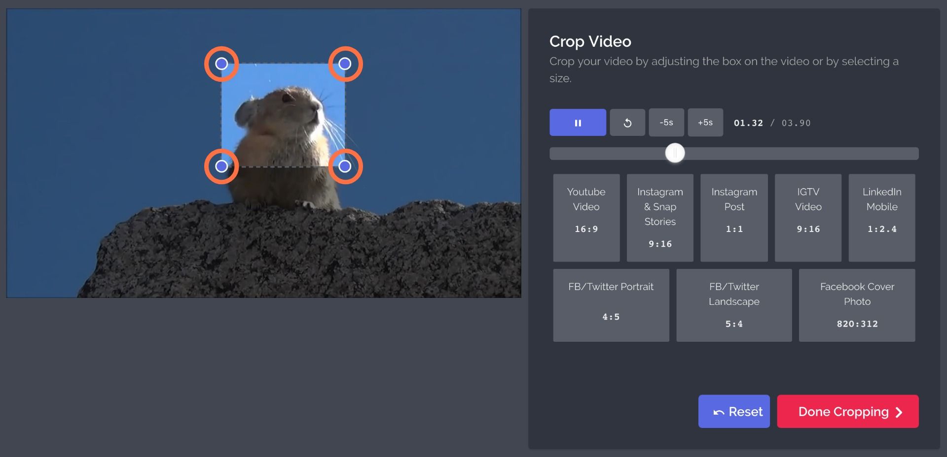Image resolution: width=947 pixels, height=457 pixels.
Task: Restart the video from the beginning
Action: [x=627, y=122]
